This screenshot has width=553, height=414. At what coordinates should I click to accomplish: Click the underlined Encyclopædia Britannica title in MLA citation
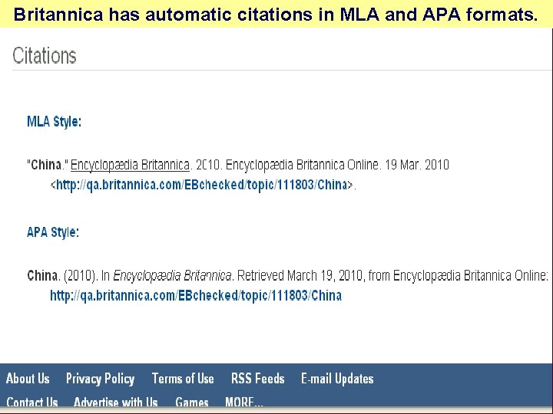click(130, 165)
